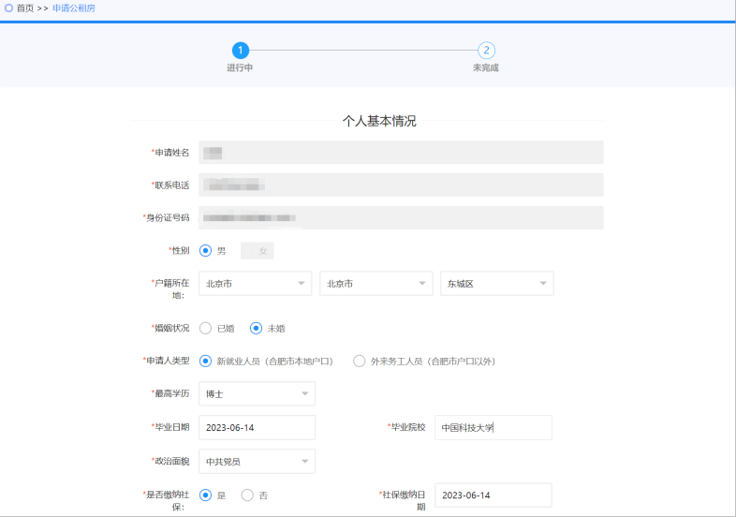Click the 申请公租房 breadcrumb link
The width and height of the screenshot is (736, 517).
[x=73, y=7]
